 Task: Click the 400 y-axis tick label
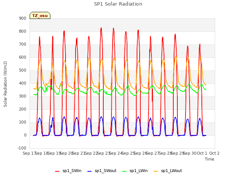point(23,83)
